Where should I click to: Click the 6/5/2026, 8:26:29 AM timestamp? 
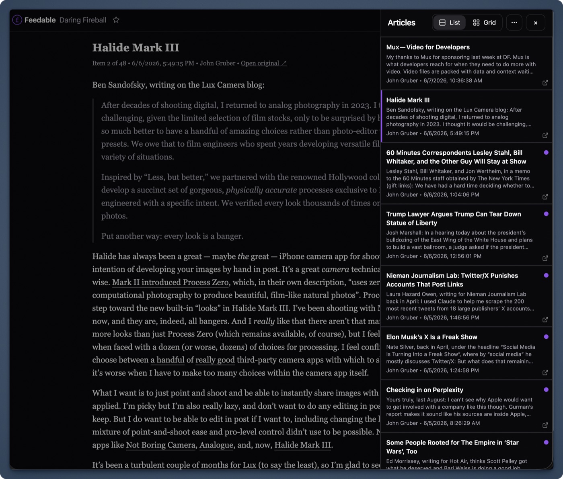452,423
